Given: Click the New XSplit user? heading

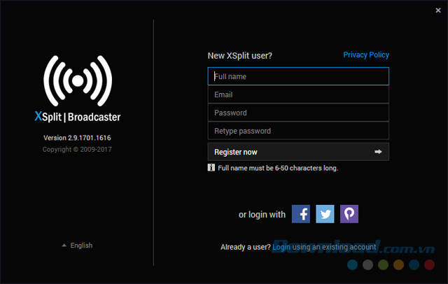Looking at the screenshot, I should click(239, 56).
